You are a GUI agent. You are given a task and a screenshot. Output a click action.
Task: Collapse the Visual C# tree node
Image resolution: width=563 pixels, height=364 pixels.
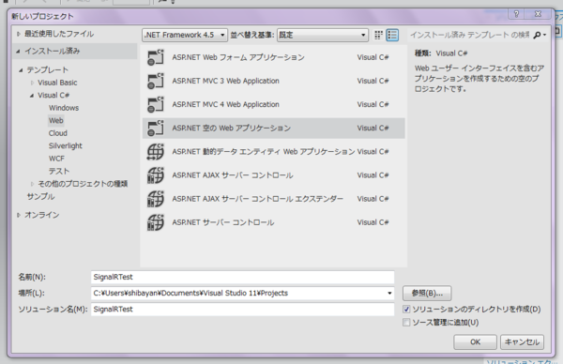click(32, 96)
